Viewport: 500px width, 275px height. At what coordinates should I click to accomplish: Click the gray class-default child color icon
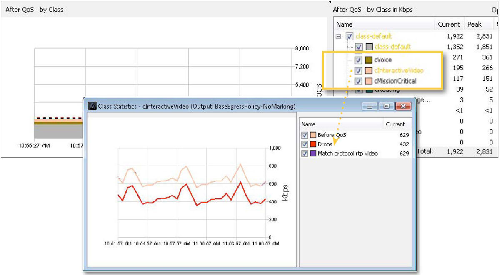(369, 47)
